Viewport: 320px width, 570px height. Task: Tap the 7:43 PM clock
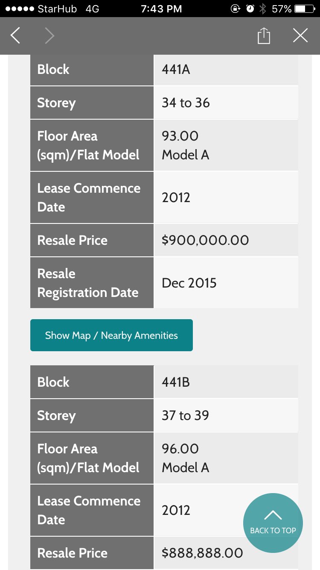coord(161,9)
